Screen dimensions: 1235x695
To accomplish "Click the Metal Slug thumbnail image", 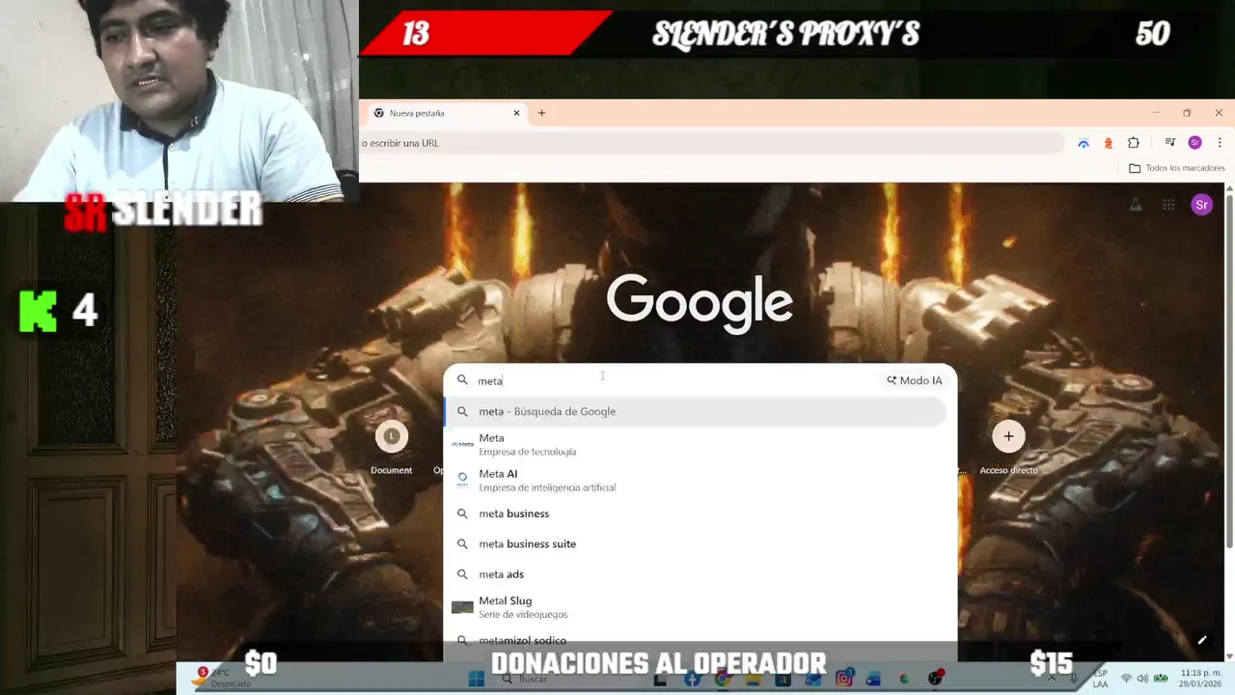I will [462, 607].
